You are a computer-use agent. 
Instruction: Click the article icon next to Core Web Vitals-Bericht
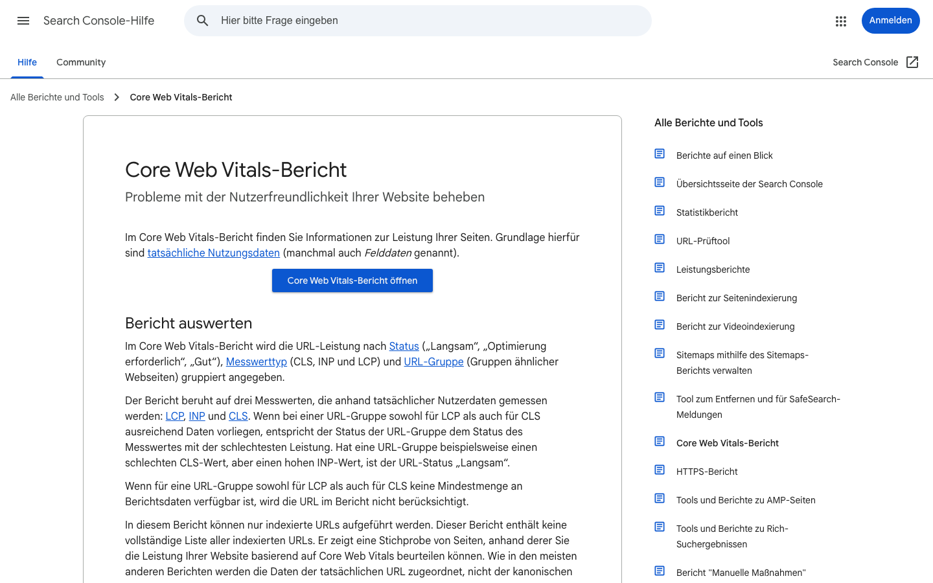660,441
